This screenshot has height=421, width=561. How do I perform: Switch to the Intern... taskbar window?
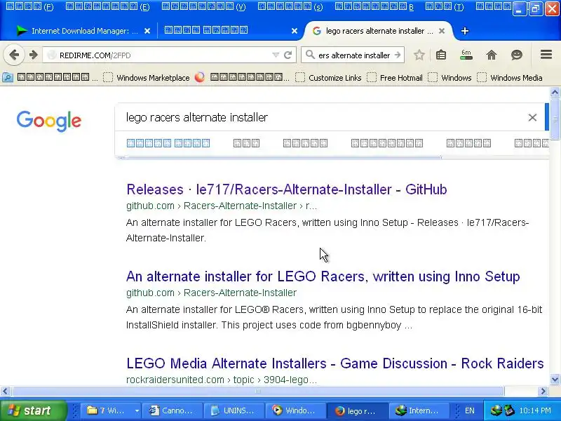pyautogui.click(x=418, y=410)
